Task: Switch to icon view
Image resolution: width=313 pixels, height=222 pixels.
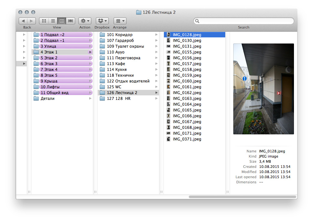Action: click(44, 21)
